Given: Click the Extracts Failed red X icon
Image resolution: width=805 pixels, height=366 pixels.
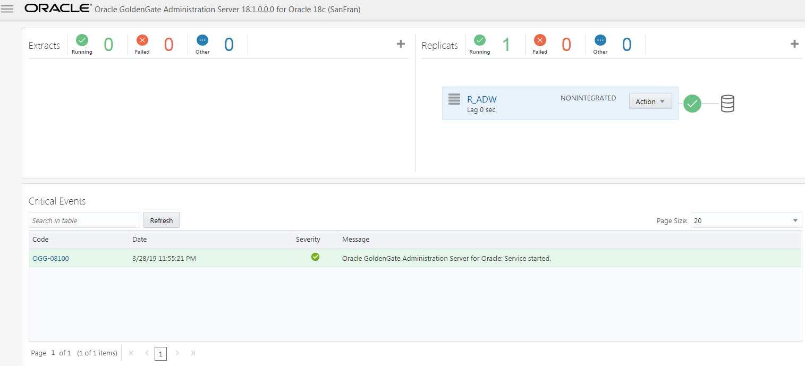Looking at the screenshot, I should (142, 40).
